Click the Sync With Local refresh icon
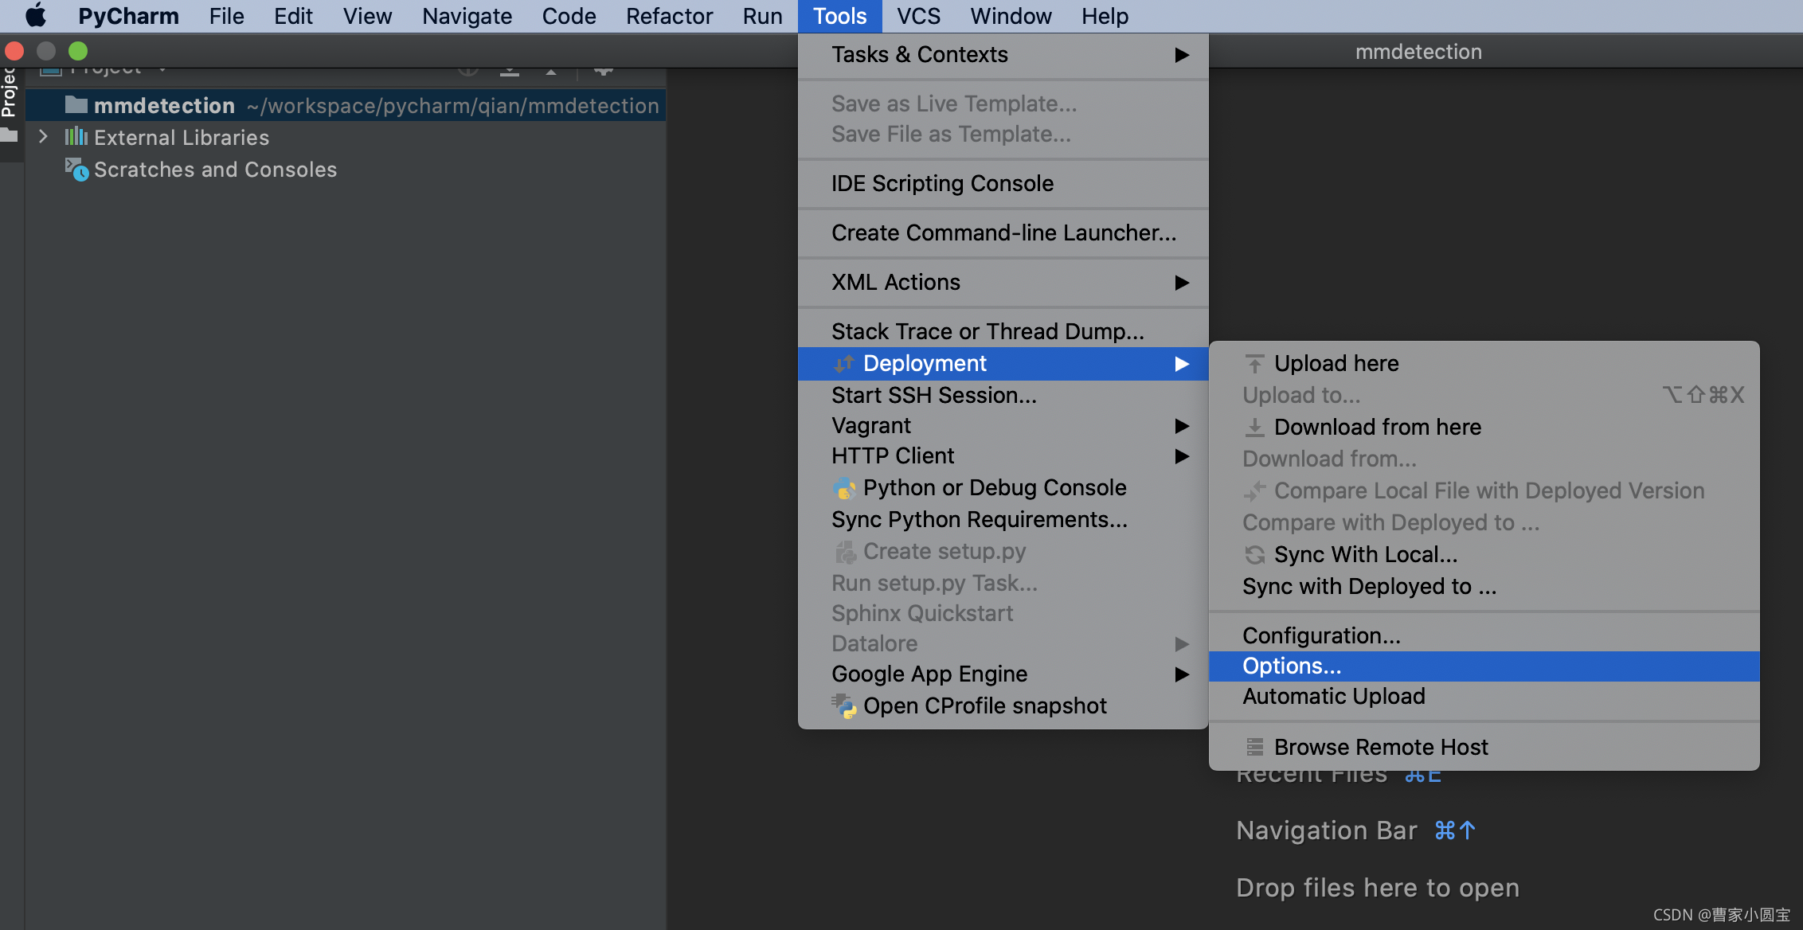This screenshot has height=930, width=1803. [1254, 555]
